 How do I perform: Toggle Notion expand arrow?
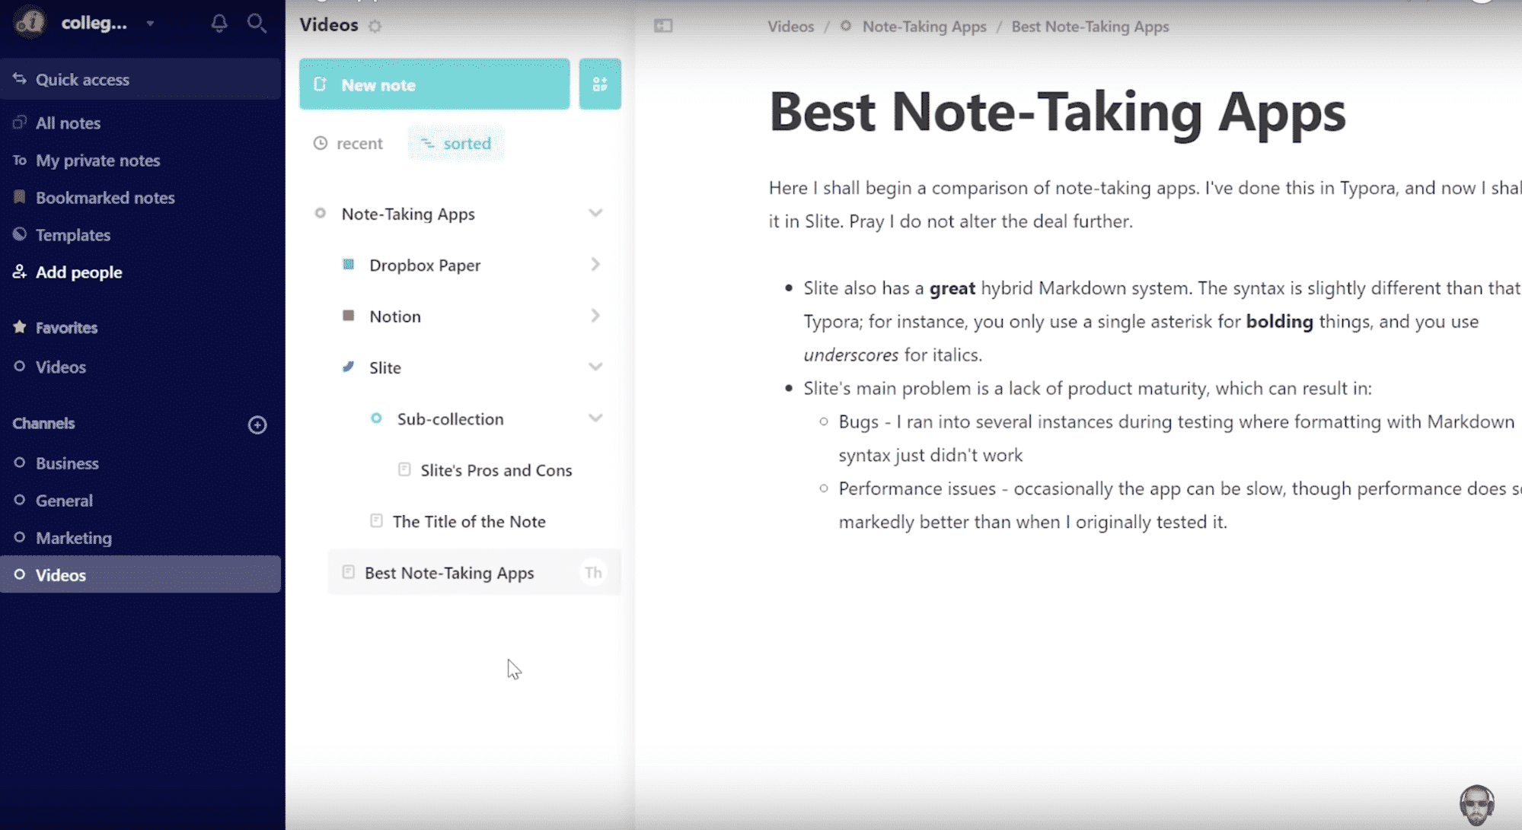coord(595,316)
